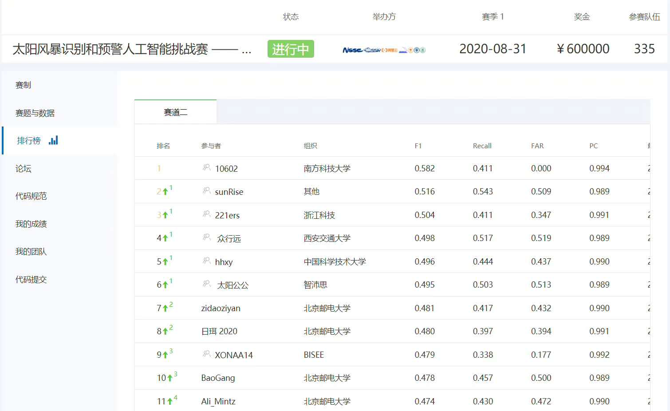
Task: Open the 代码规范 page
Action: coord(31,196)
